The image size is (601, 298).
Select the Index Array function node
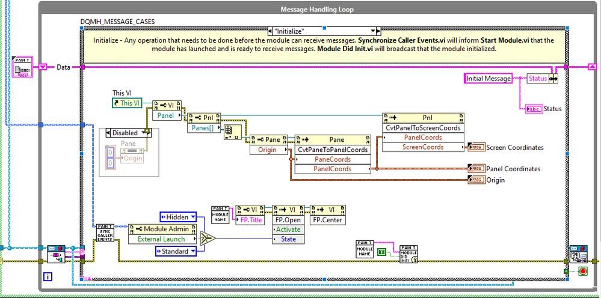[233, 132]
